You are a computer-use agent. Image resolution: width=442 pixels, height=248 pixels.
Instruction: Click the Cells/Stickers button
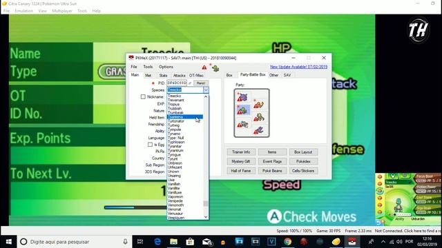click(x=303, y=171)
